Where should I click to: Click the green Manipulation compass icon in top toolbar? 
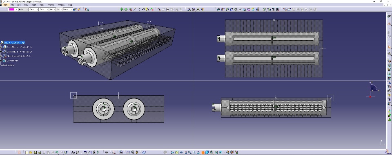pos(122,9)
